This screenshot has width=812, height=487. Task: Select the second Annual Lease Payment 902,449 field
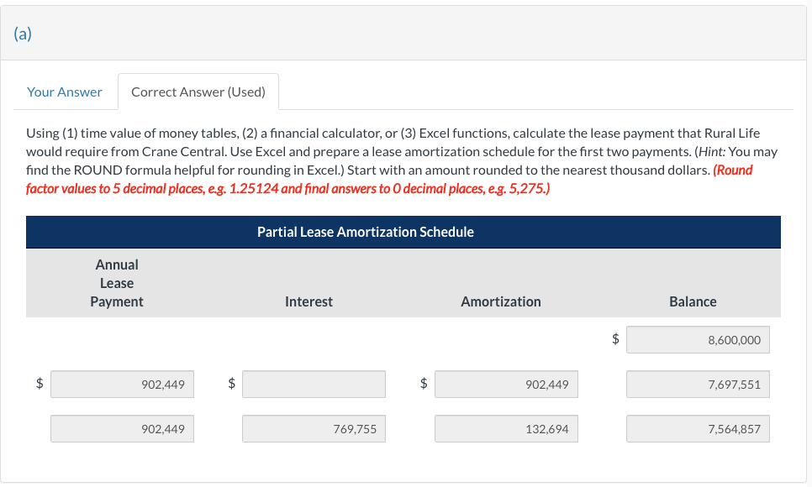(x=122, y=428)
